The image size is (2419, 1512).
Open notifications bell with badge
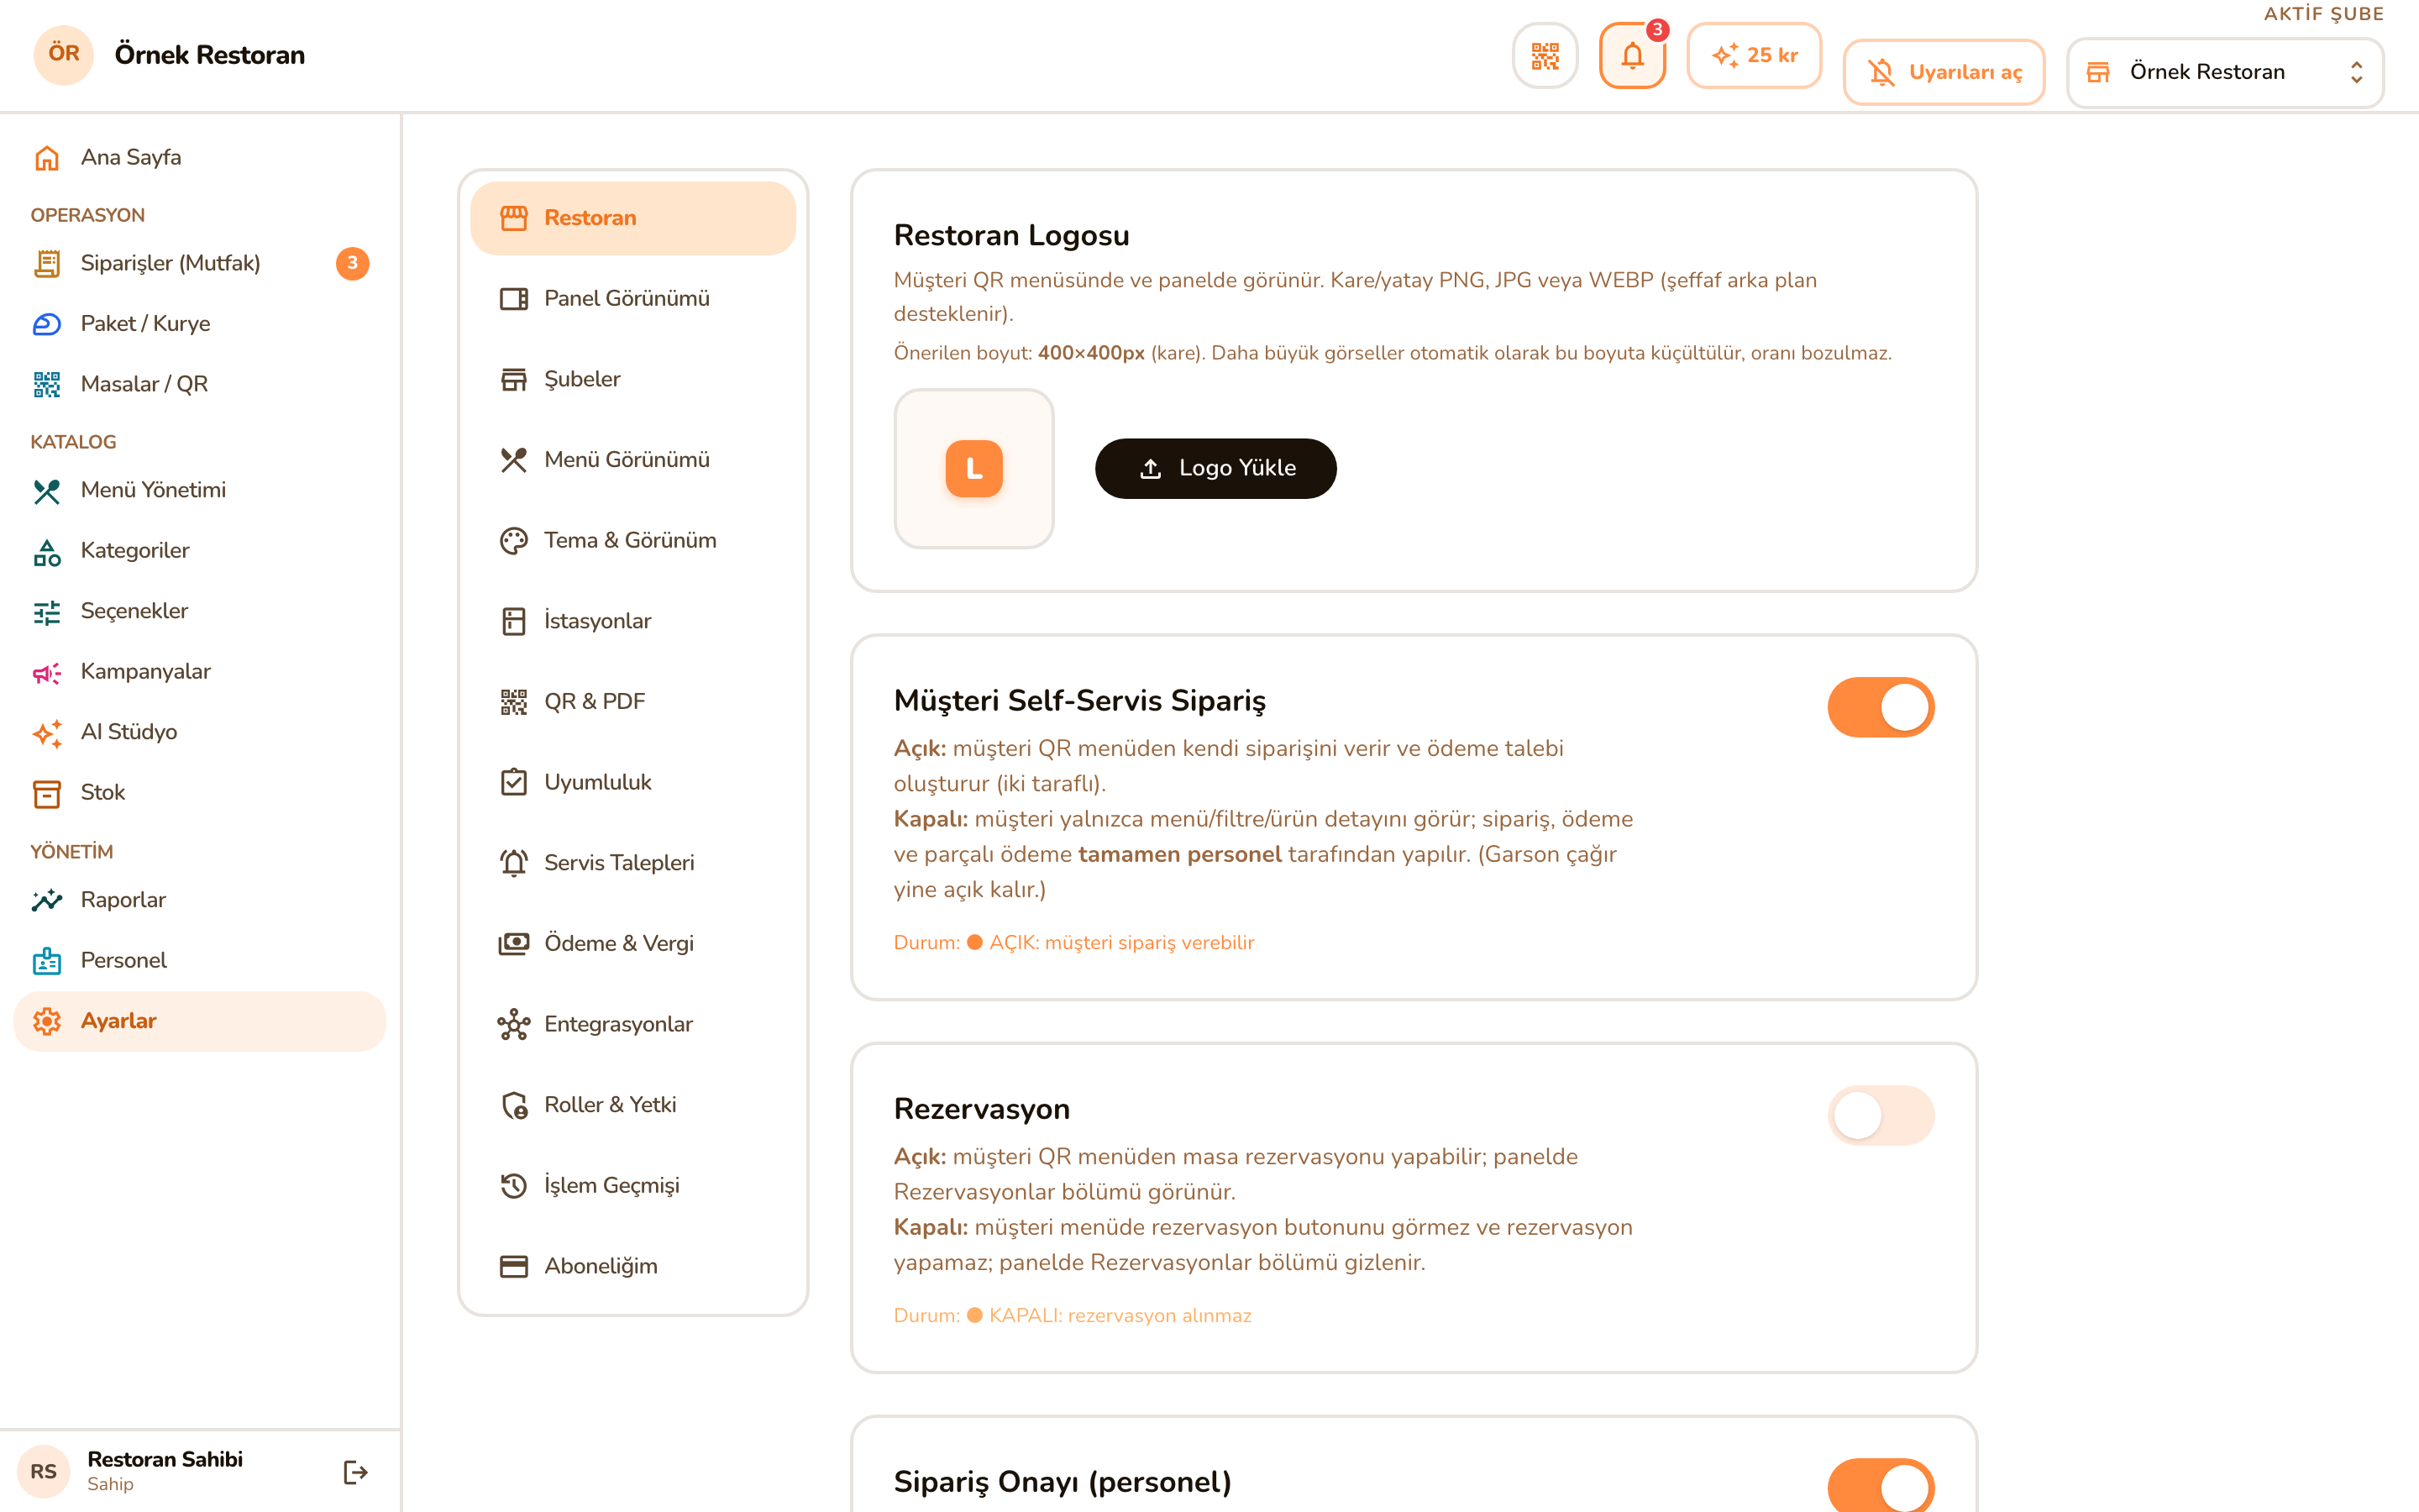point(1632,56)
